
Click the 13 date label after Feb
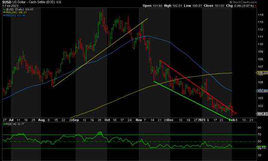point(244,120)
